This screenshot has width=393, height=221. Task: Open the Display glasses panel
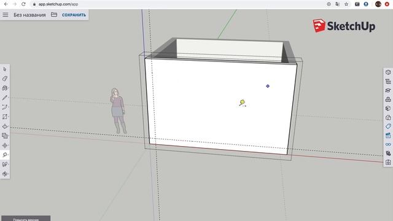point(388,145)
